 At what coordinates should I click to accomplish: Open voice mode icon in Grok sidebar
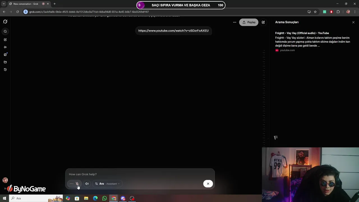tap(5, 47)
